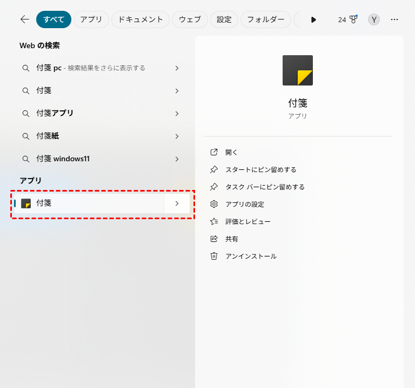
Task: Expand the 付箋アプリ suggestion chevron
Action: point(177,114)
